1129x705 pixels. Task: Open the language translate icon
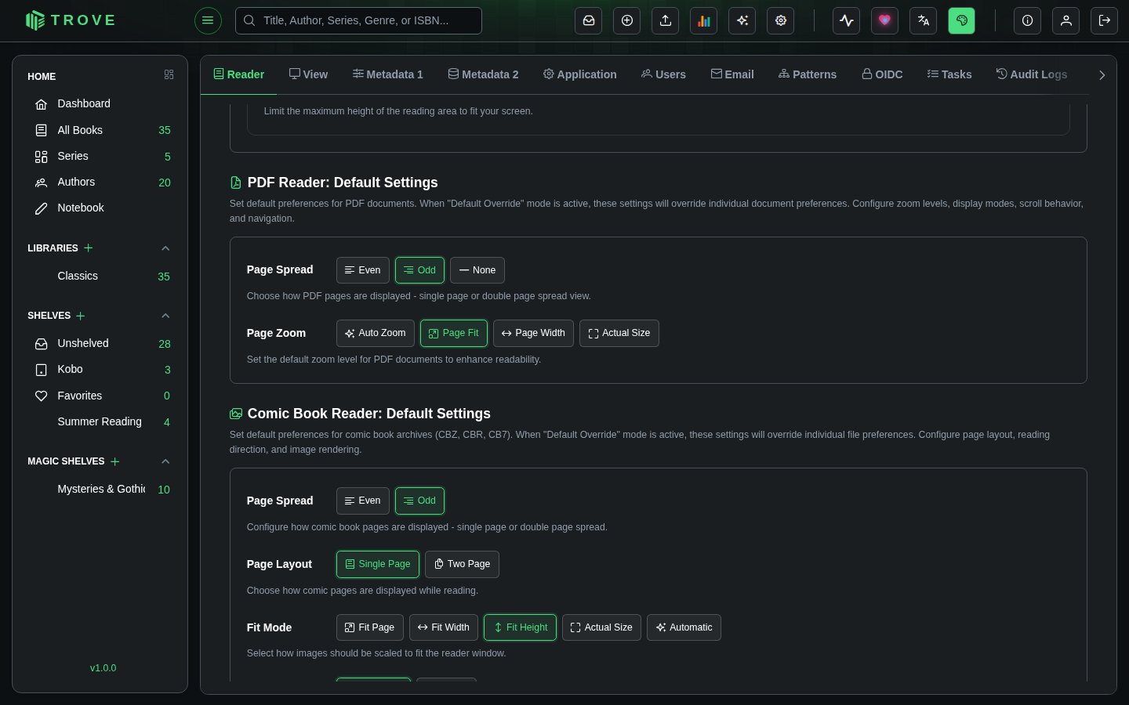coord(924,20)
